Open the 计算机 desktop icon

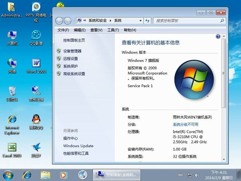(x=12, y=38)
